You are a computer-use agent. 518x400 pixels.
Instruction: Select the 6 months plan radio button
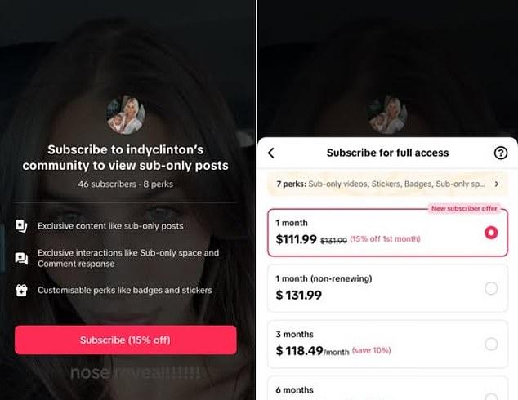[x=491, y=397]
